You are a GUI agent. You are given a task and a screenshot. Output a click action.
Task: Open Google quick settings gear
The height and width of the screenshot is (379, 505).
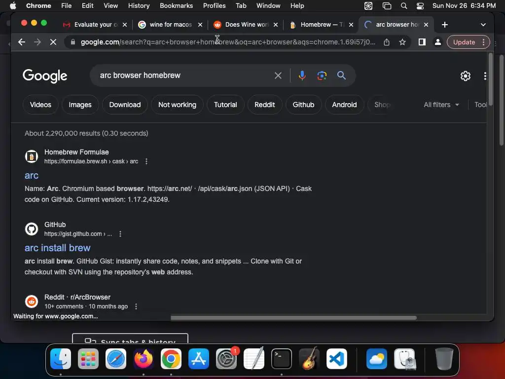click(466, 76)
